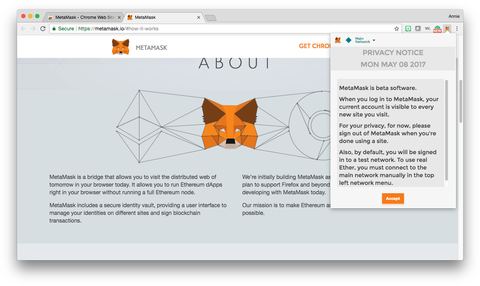
Task: Click the secure padlock icon in address bar
Action: (x=54, y=29)
